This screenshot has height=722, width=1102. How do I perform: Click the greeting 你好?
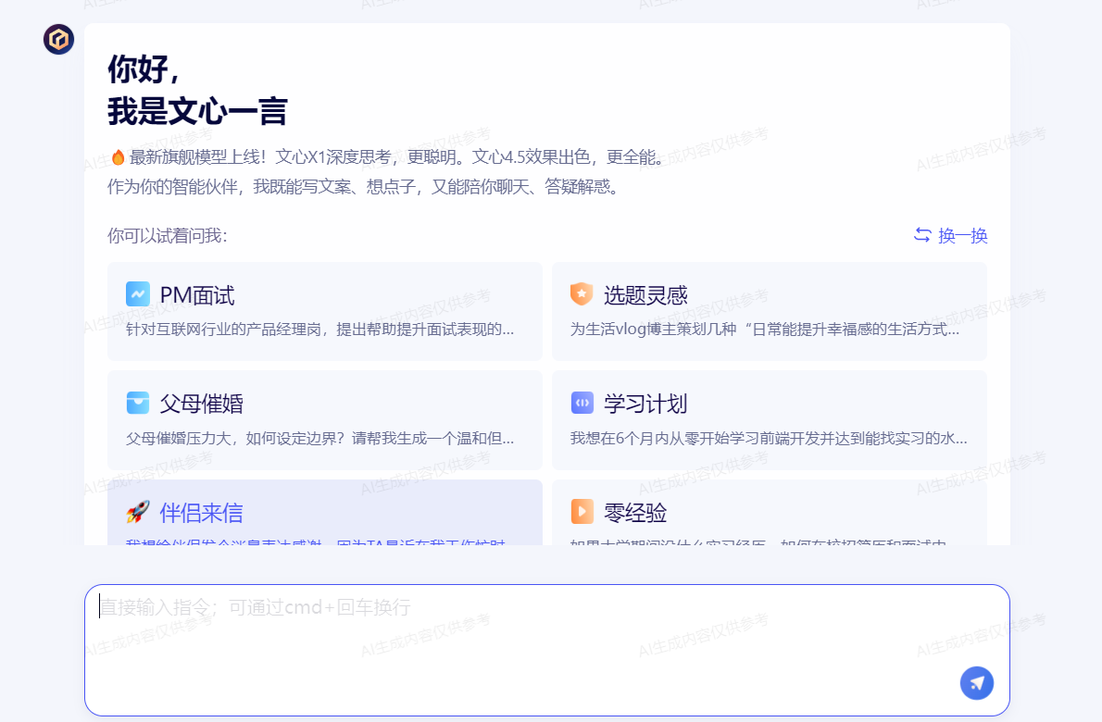click(144, 68)
